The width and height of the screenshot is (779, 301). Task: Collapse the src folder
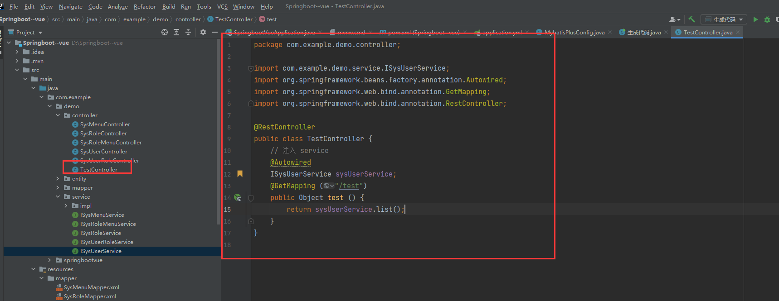[17, 70]
